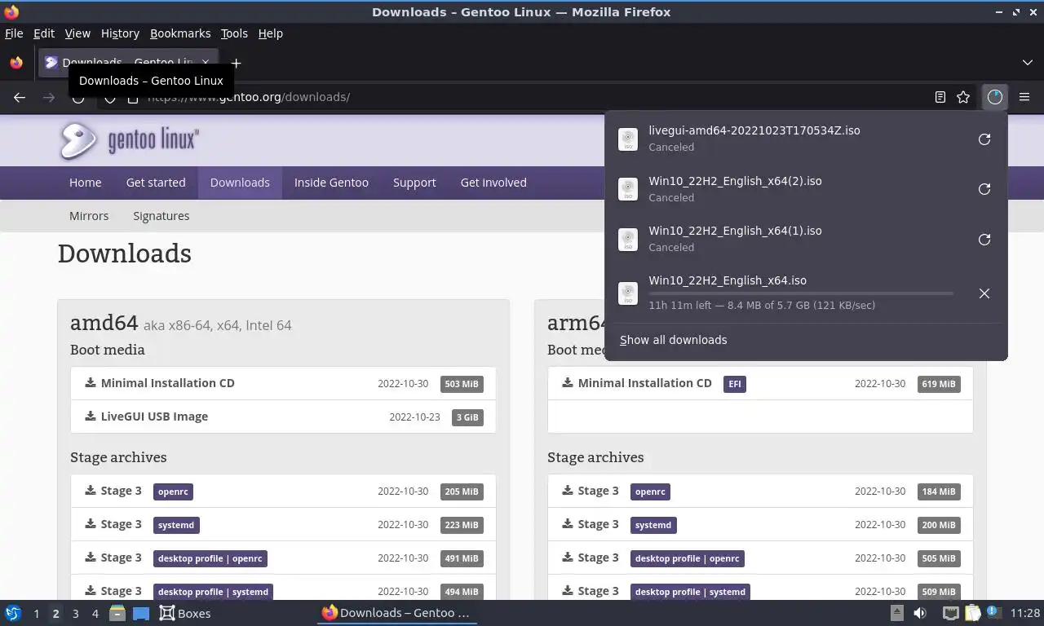This screenshot has width=1044, height=626.
Task: Open the volume speaker tray icon
Action: (x=919, y=613)
